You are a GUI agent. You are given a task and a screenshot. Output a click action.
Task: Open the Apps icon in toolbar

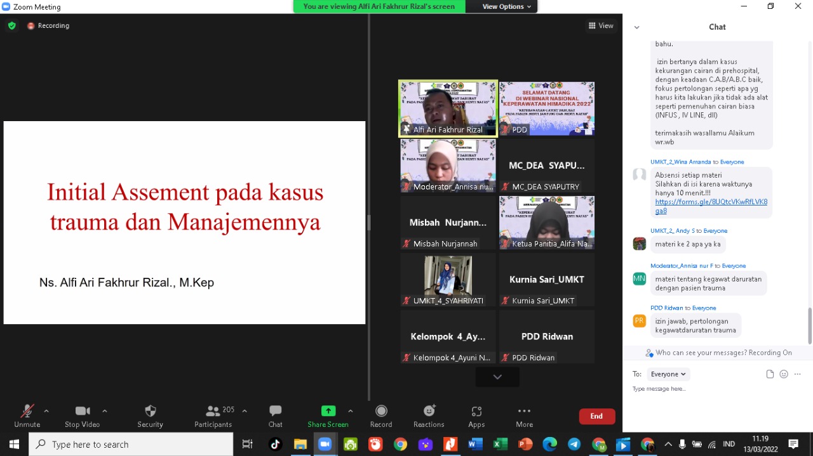[x=476, y=411]
